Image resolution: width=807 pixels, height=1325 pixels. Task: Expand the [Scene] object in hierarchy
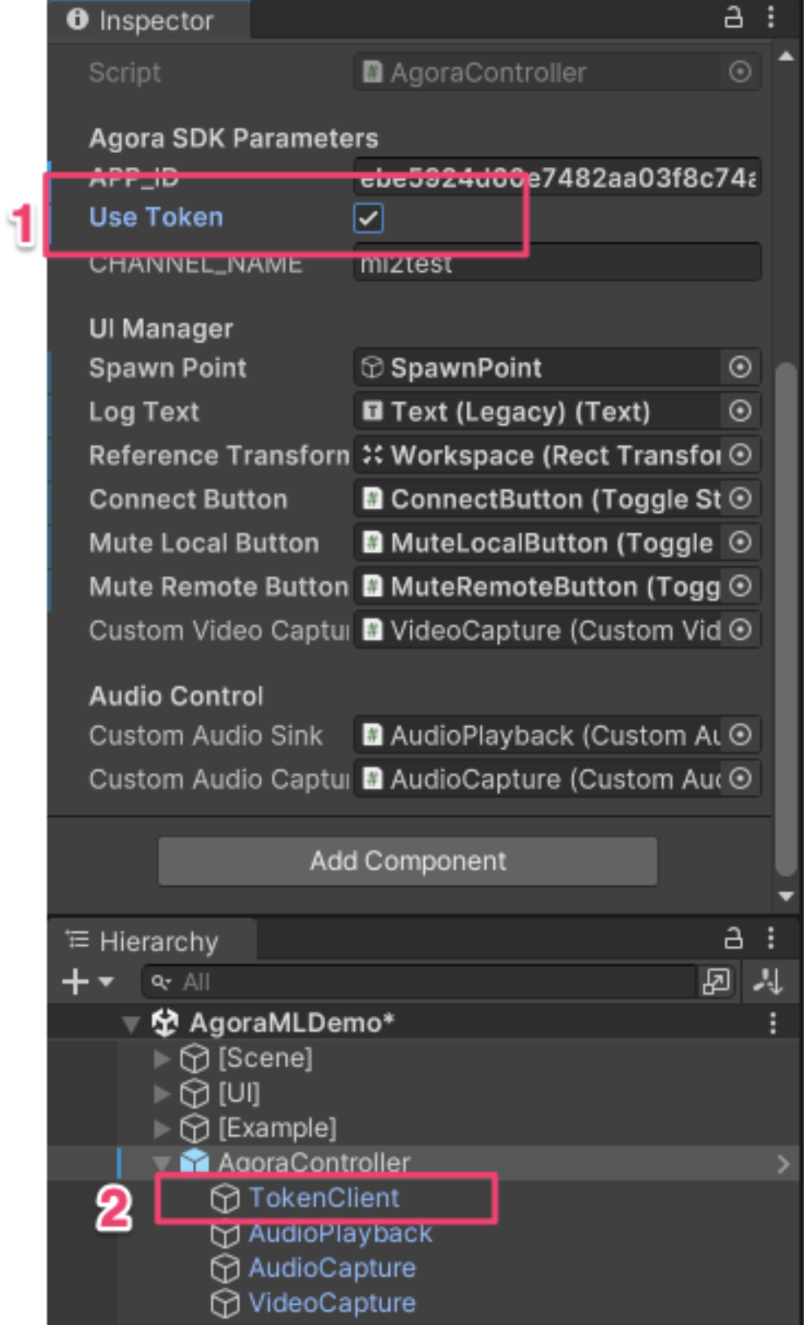(x=162, y=1058)
